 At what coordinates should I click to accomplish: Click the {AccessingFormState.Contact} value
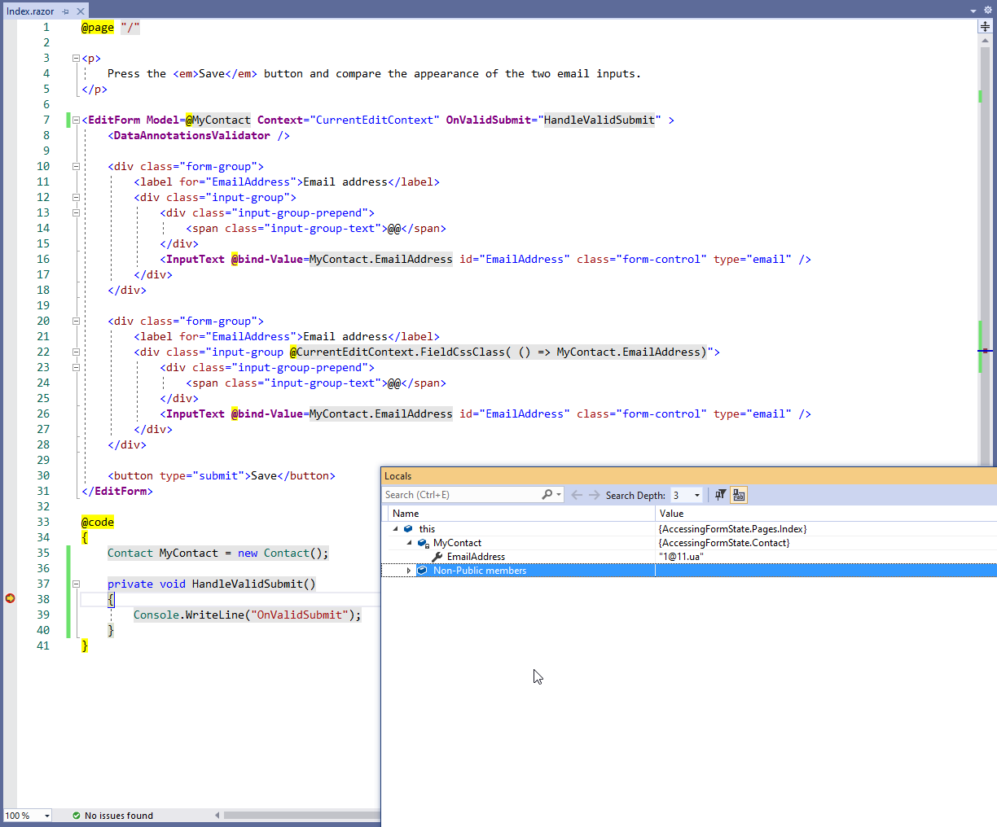point(724,543)
